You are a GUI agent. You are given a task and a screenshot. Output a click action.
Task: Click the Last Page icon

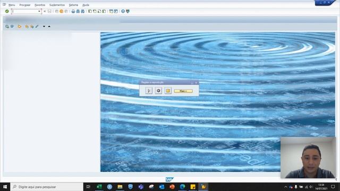click(104, 11)
